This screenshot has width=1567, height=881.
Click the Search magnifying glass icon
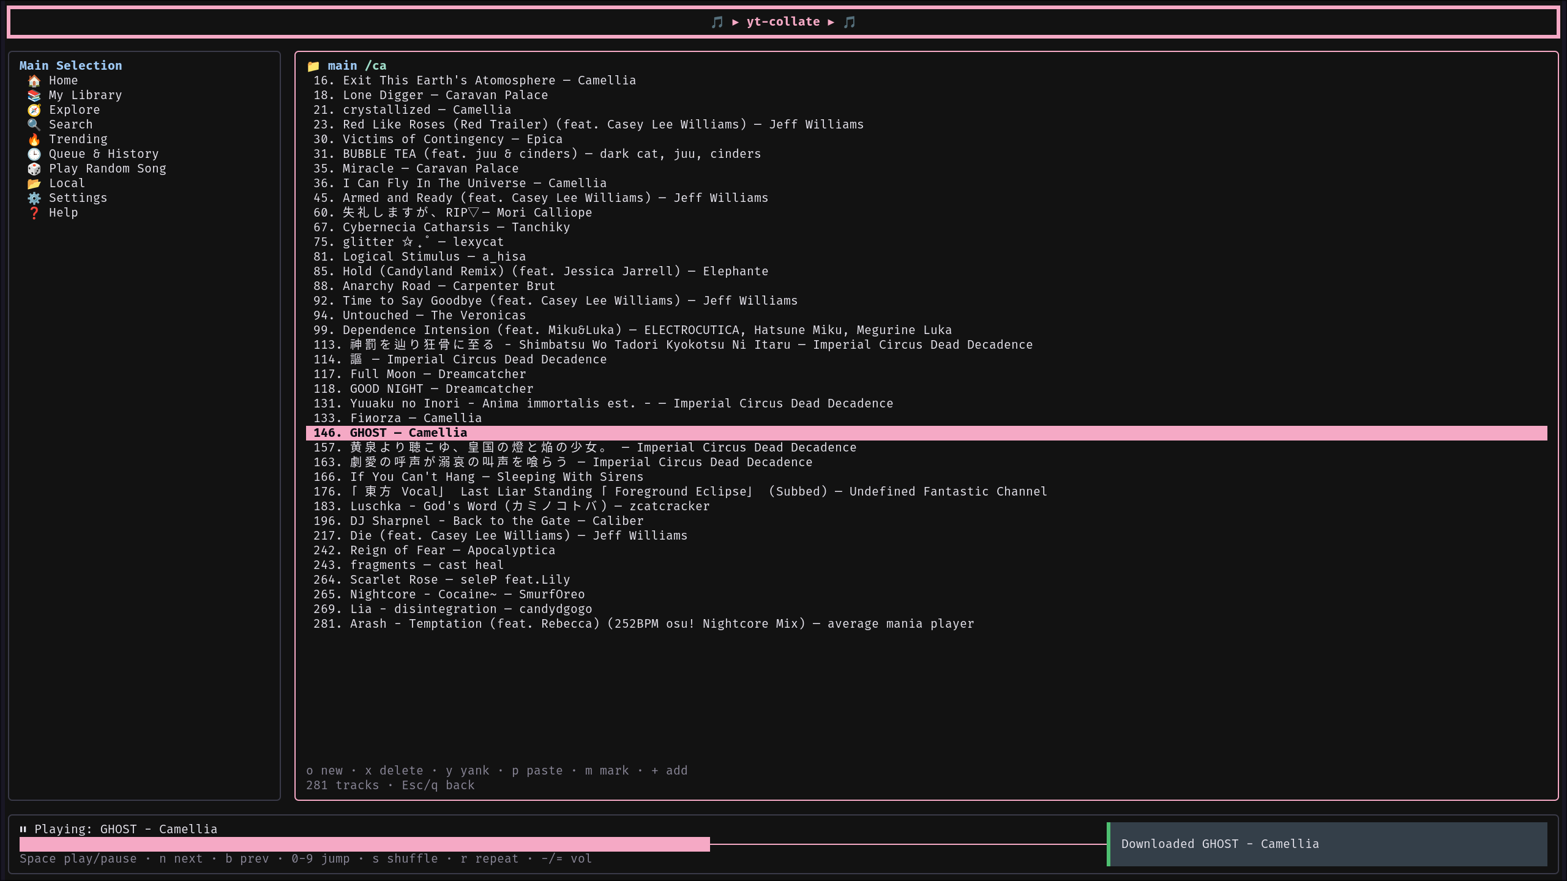34,125
